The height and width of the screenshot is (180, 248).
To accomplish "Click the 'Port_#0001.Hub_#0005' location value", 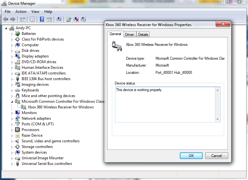I will [x=174, y=73].
